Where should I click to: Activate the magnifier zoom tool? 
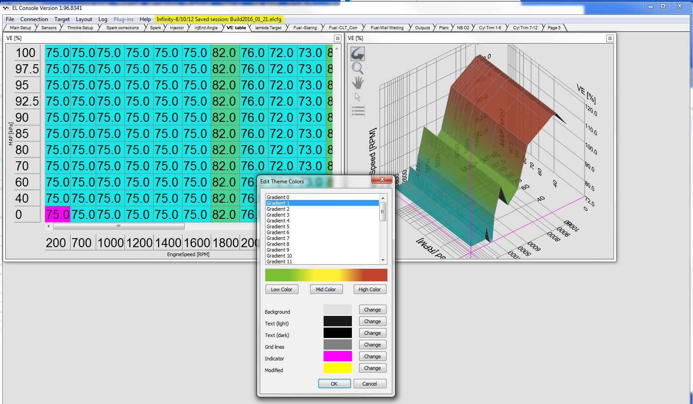click(x=358, y=68)
